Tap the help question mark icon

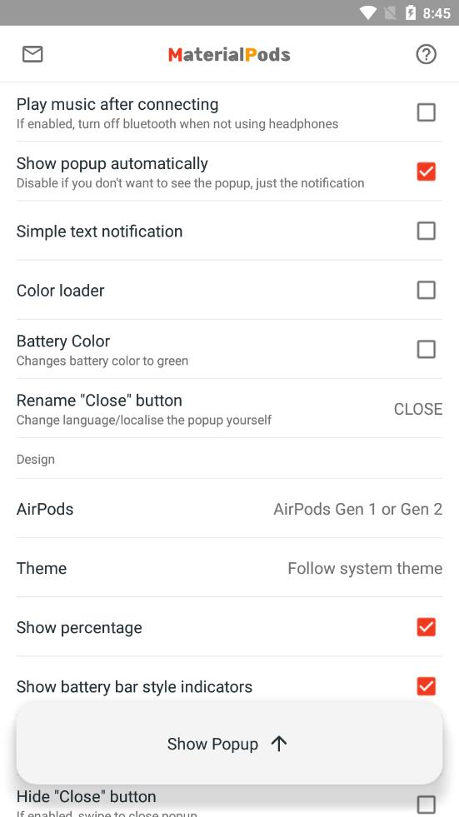pos(427,54)
